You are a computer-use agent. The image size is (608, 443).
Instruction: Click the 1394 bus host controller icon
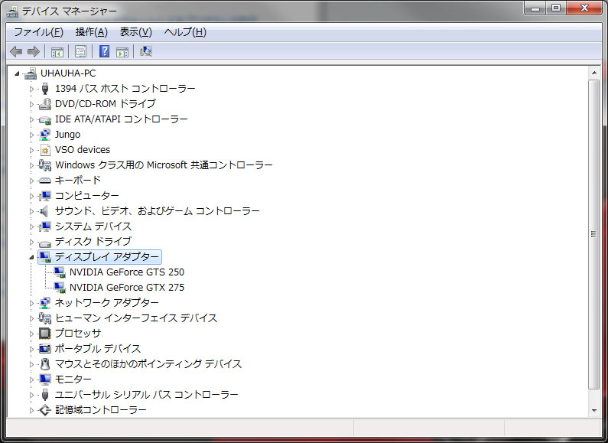[45, 89]
